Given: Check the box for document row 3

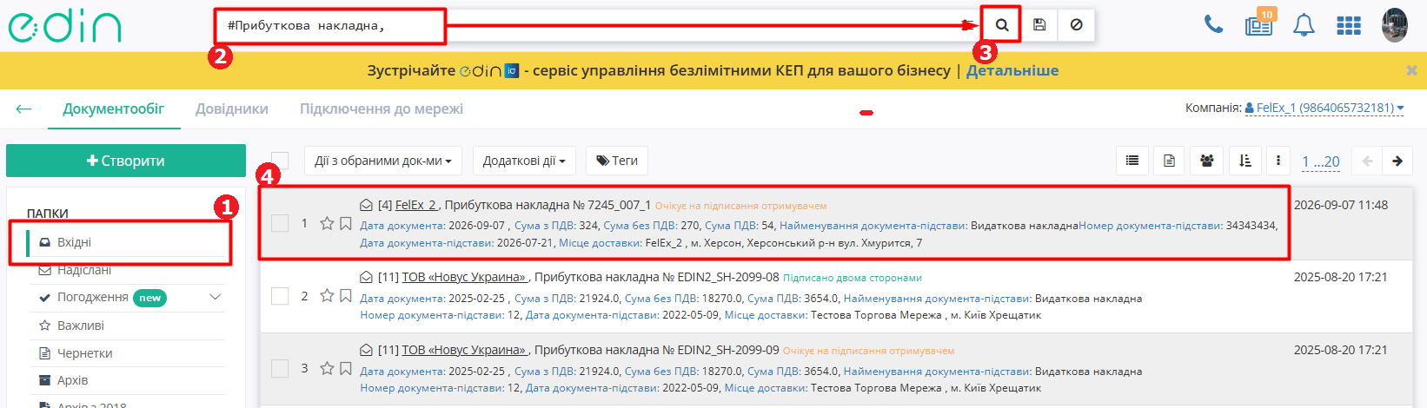Looking at the screenshot, I should click(280, 369).
